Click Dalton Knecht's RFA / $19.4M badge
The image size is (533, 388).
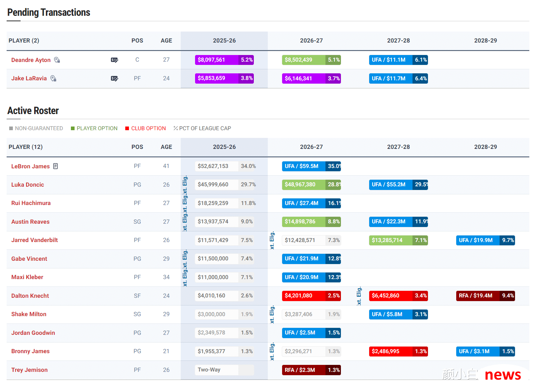486,296
